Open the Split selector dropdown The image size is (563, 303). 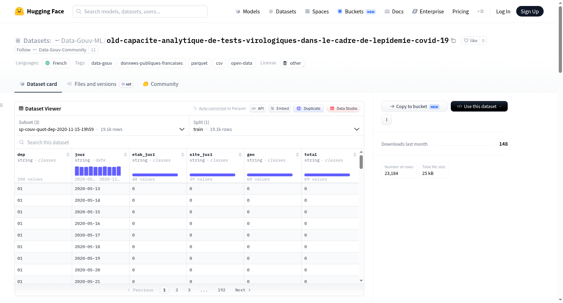tap(276, 126)
